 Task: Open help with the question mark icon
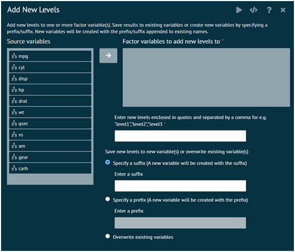[x=269, y=10]
